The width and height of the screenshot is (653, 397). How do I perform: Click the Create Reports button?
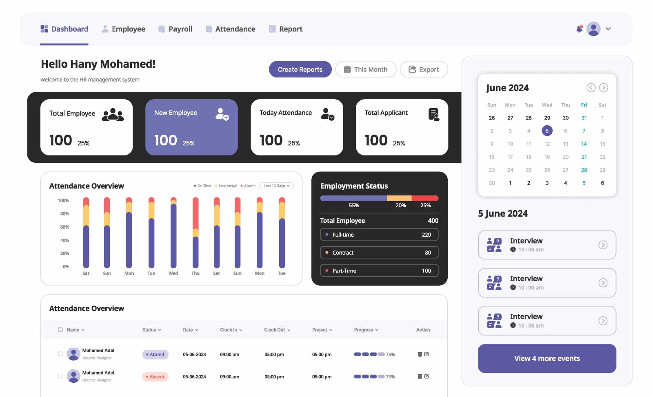click(x=300, y=69)
